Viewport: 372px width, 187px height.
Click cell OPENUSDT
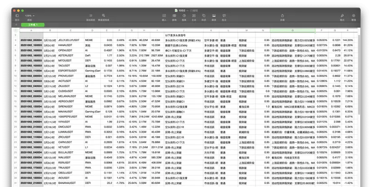point(71,50)
